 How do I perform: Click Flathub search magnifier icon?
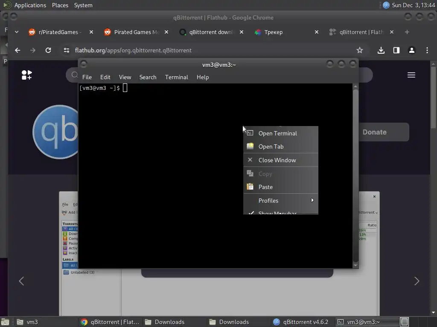pyautogui.click(x=74, y=75)
